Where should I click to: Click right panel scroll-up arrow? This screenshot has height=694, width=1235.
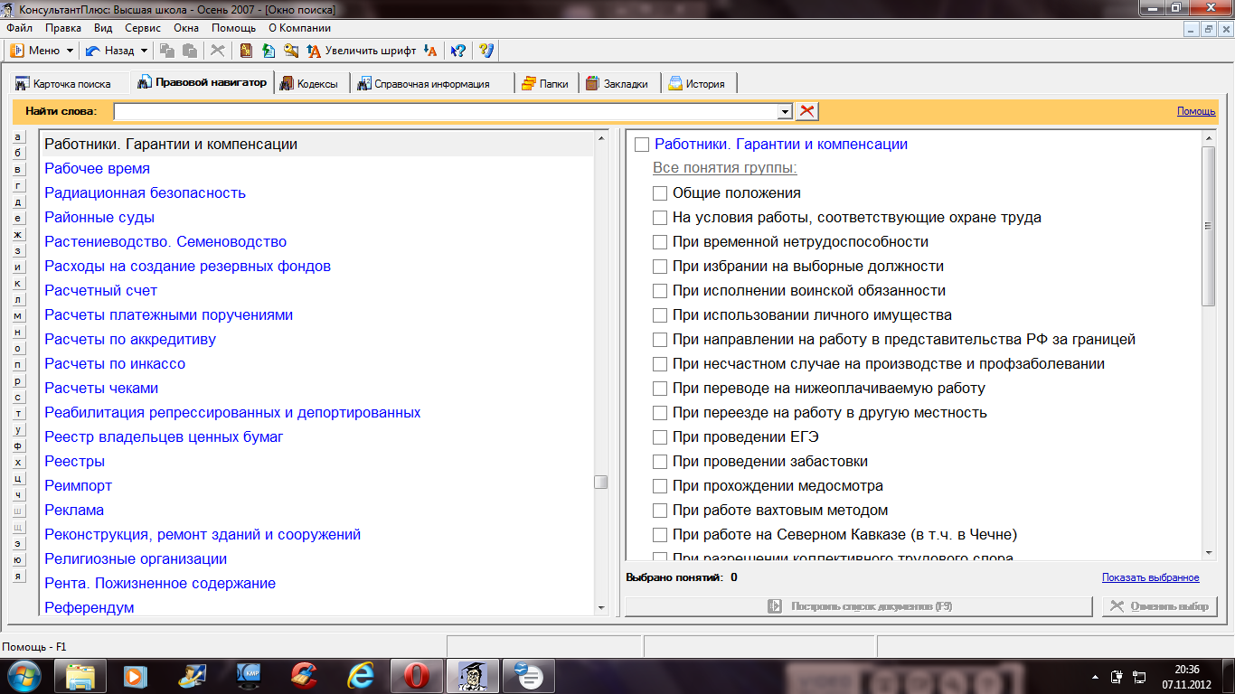pyautogui.click(x=1209, y=138)
